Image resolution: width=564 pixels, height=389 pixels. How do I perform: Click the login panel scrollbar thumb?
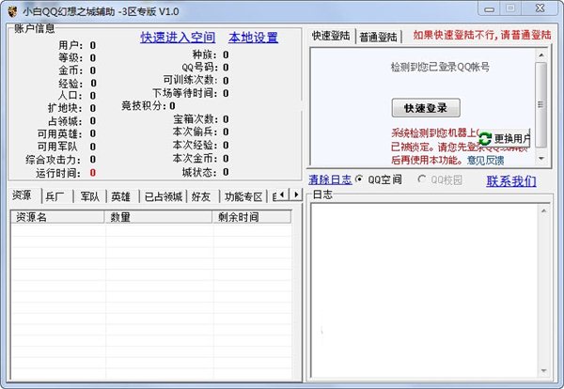pos(541,104)
